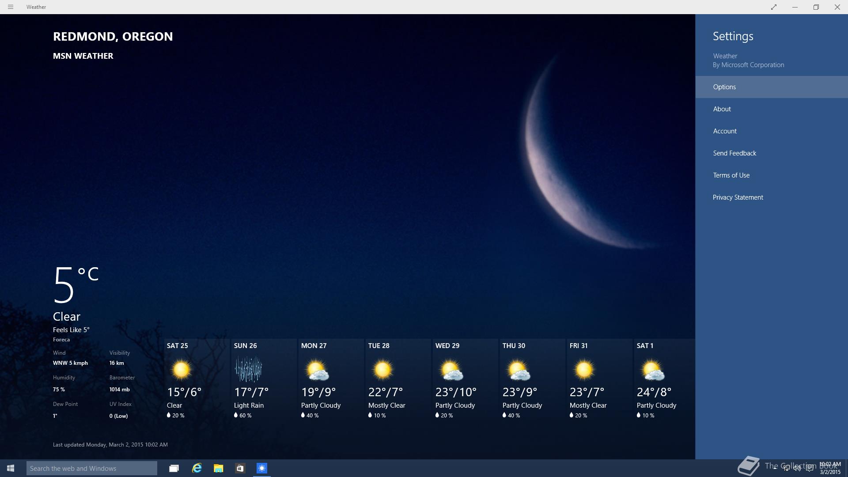This screenshot has width=848, height=477.
Task: Click the current temperature 5 °C
Action: pos(76,285)
